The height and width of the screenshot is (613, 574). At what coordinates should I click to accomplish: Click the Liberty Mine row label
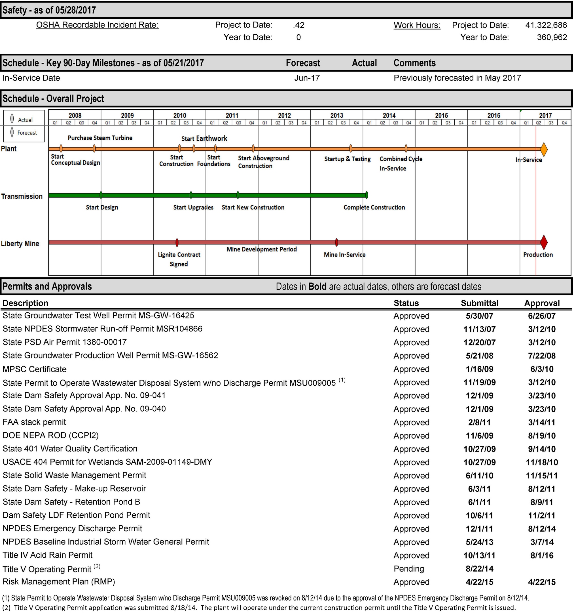tap(20, 243)
